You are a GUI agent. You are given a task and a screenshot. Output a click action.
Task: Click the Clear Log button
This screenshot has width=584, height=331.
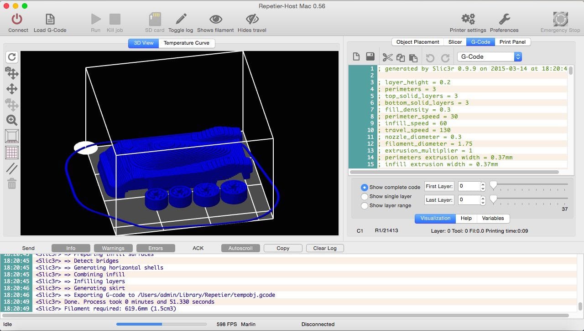[325, 248]
